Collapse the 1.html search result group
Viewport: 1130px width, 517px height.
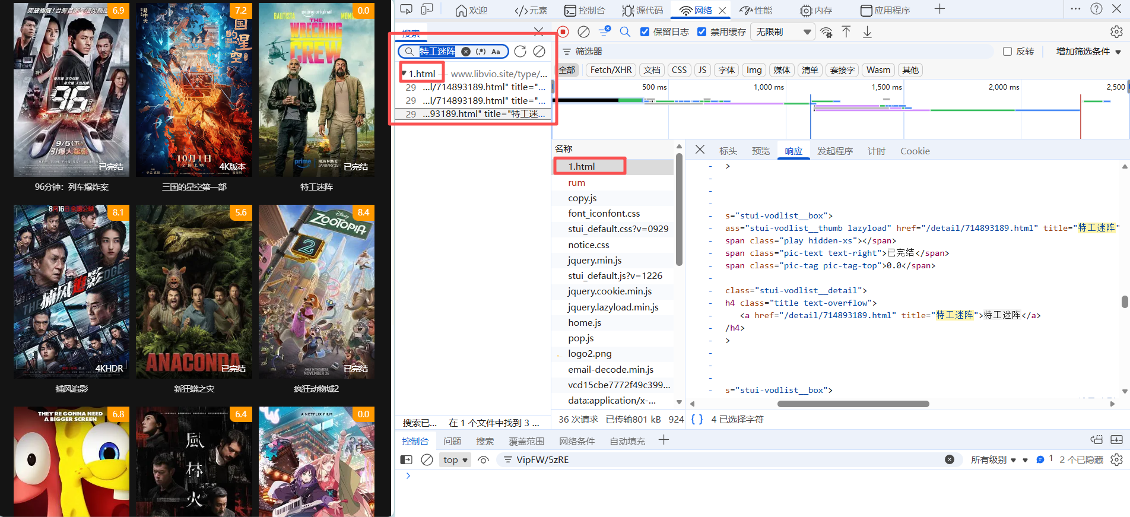404,74
